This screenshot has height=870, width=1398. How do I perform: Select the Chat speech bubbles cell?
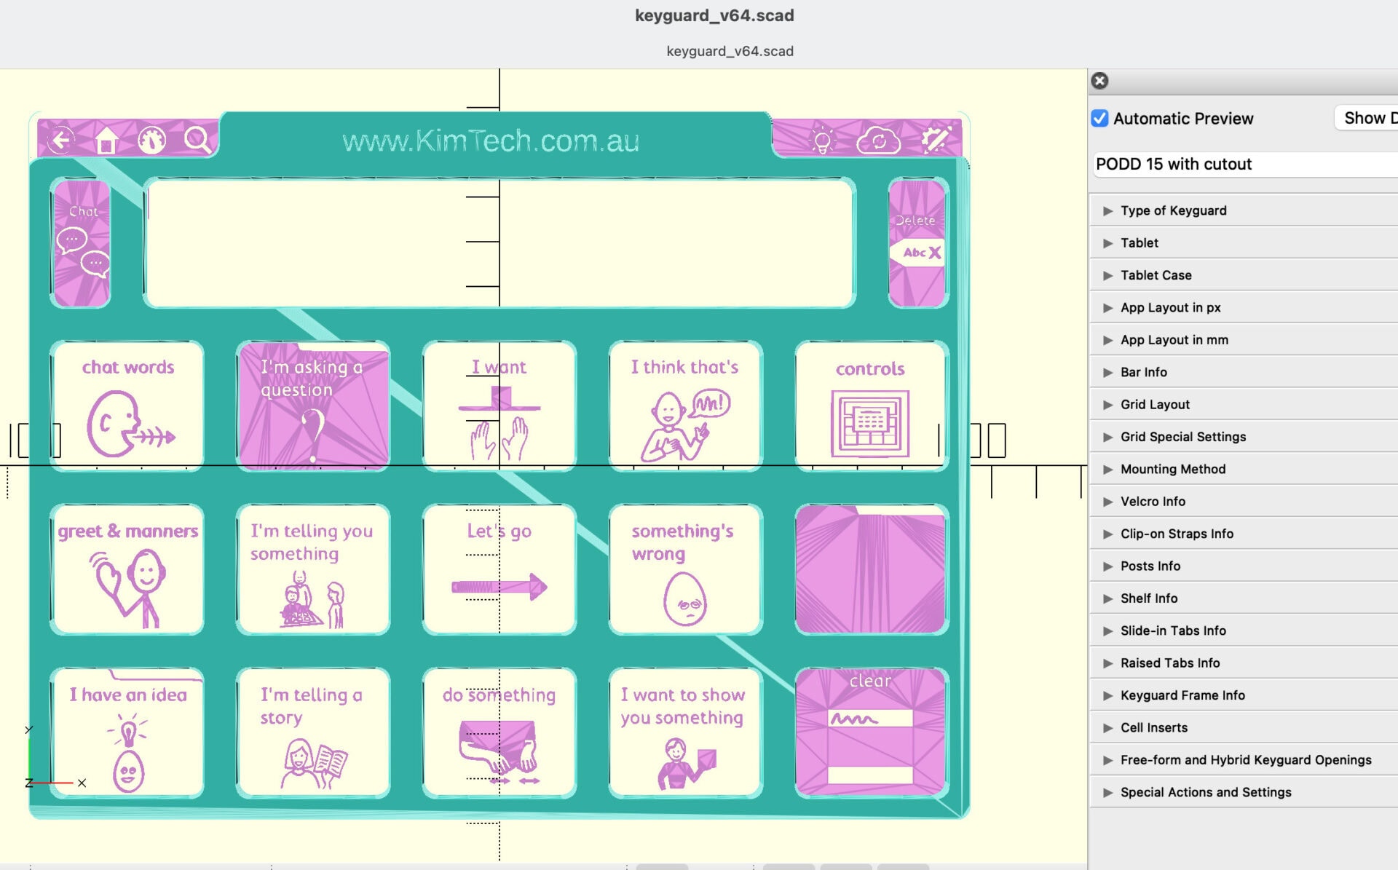pos(82,244)
